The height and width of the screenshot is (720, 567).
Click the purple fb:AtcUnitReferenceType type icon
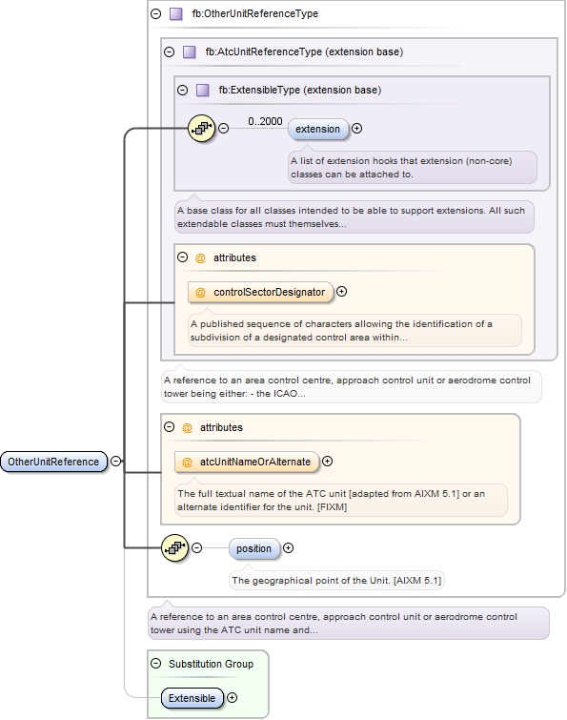[x=190, y=51]
